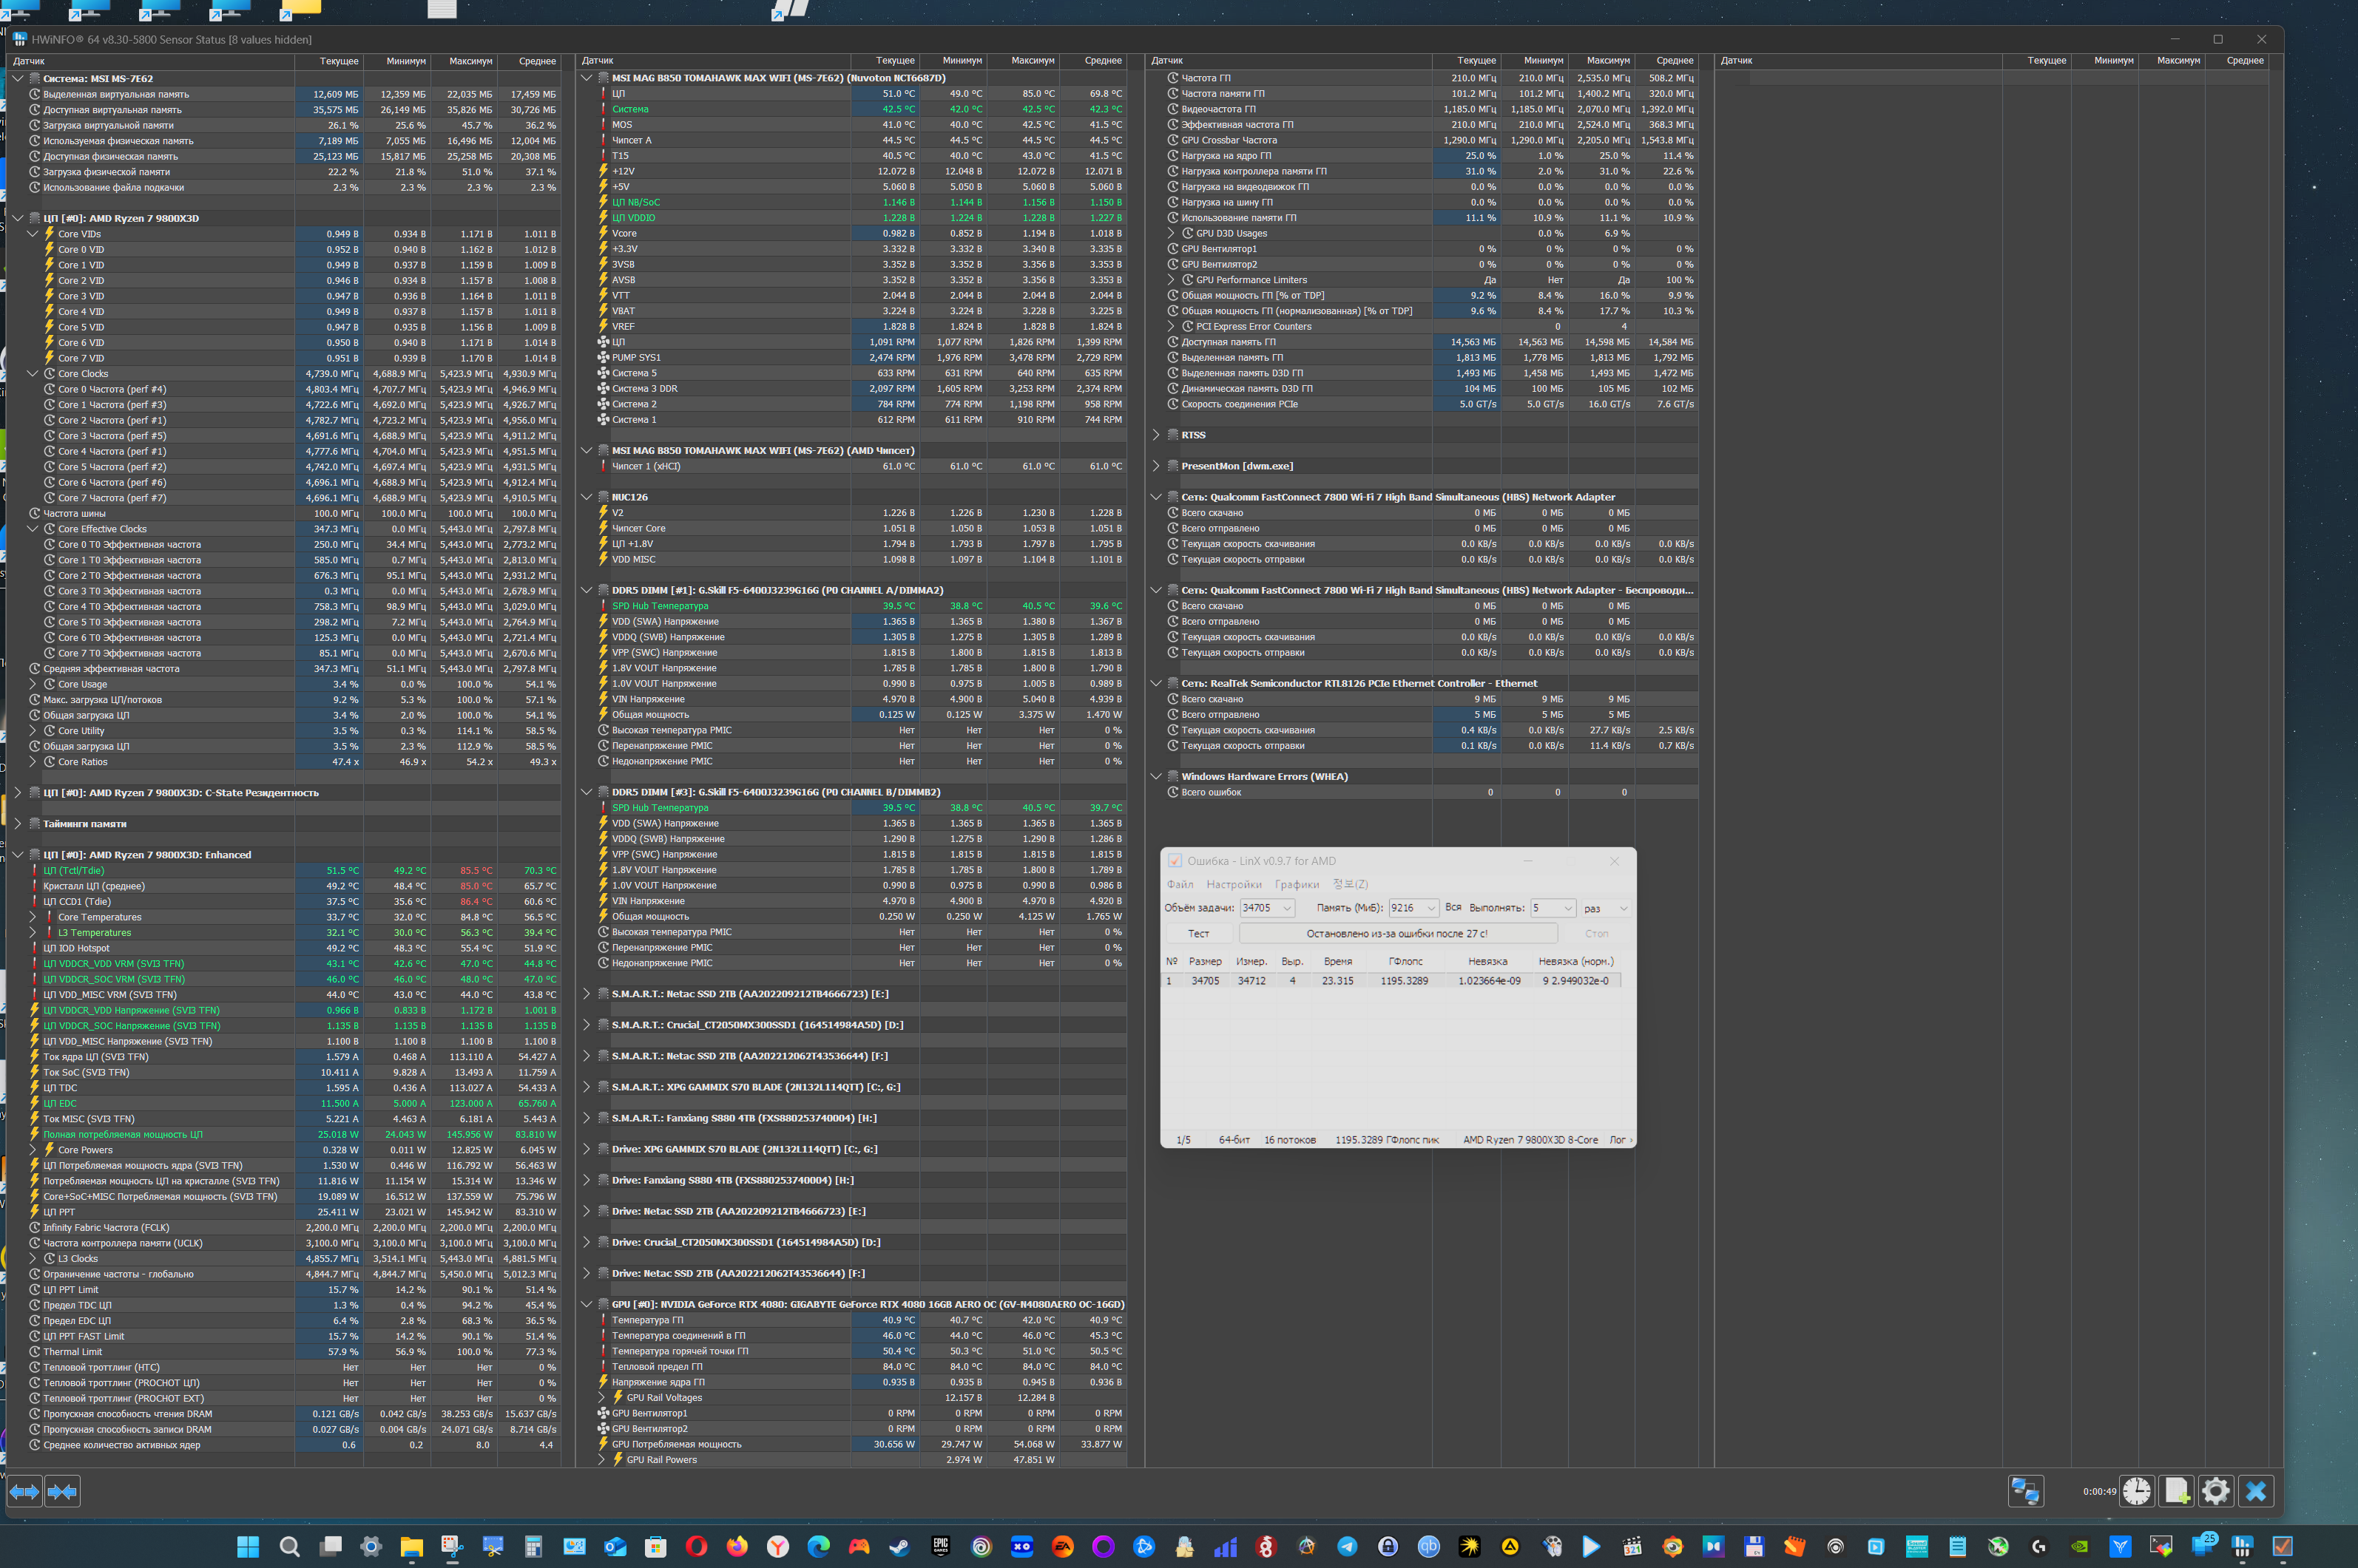The height and width of the screenshot is (1568, 2358).
Task: Open HWiNFO sensor settings gear icon
Action: click(2216, 1491)
